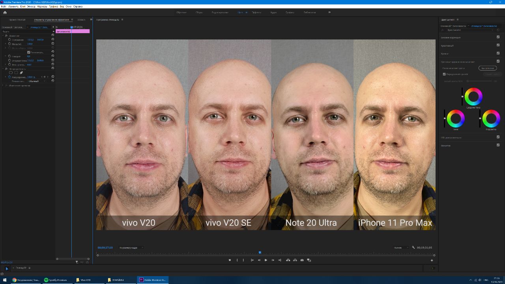The image size is (505, 284).
Task: Toggle Curves section checkbox in Lumetri
Action: (x=498, y=53)
